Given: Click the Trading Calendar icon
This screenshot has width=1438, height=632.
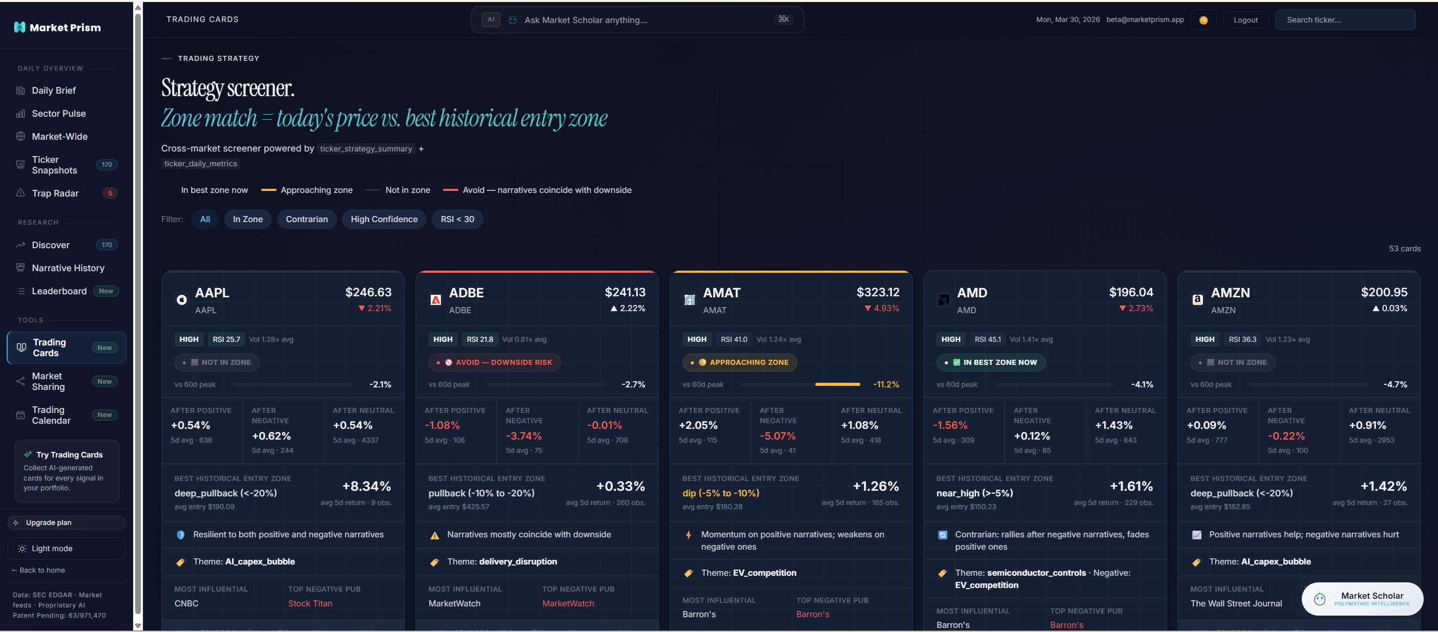Looking at the screenshot, I should point(20,415).
